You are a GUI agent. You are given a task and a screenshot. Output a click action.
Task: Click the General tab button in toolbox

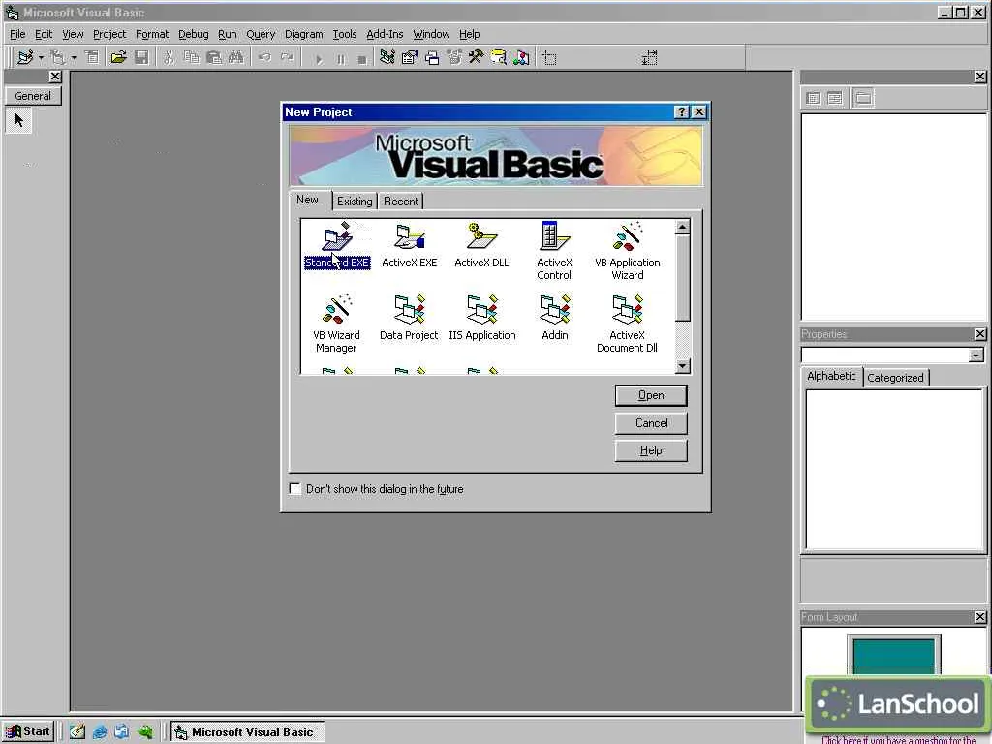(33, 96)
